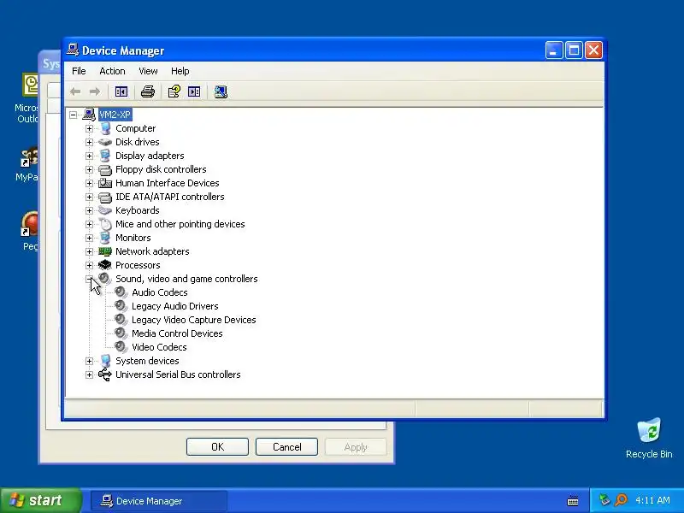Viewport: 684px width, 513px height.
Task: Expand the IDE ATA/ATAPI controllers node
Action: (x=90, y=198)
